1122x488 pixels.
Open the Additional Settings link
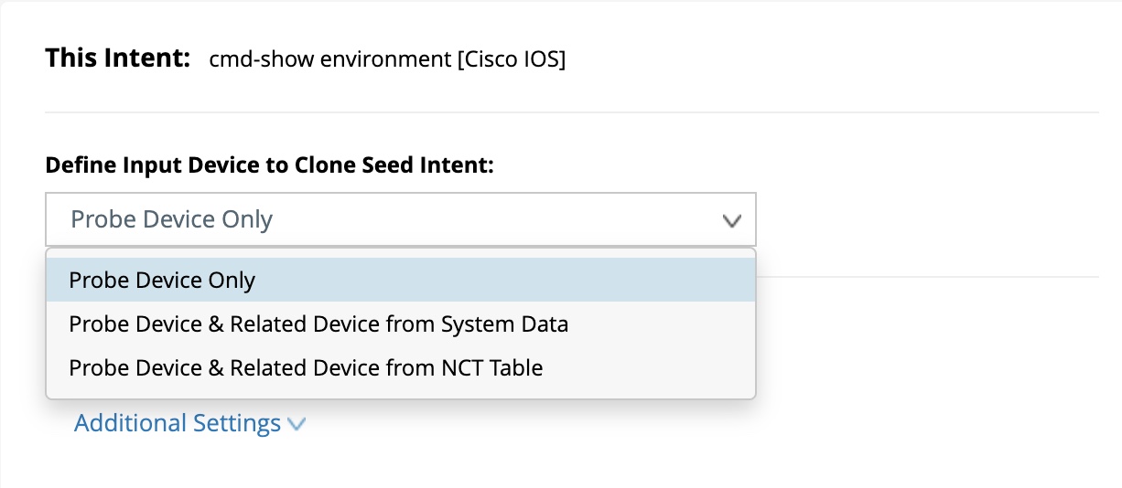tap(178, 423)
